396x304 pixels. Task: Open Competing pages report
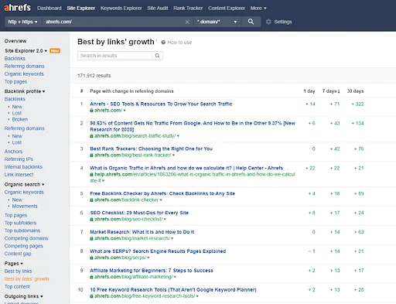23,246
